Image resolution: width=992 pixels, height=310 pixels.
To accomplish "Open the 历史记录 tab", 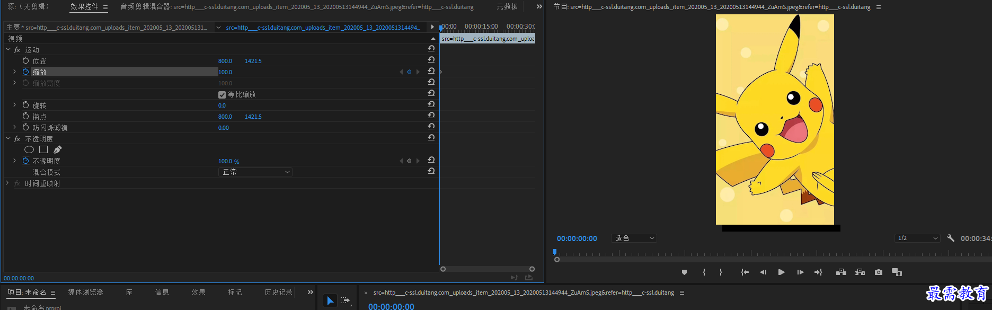I will coord(278,293).
